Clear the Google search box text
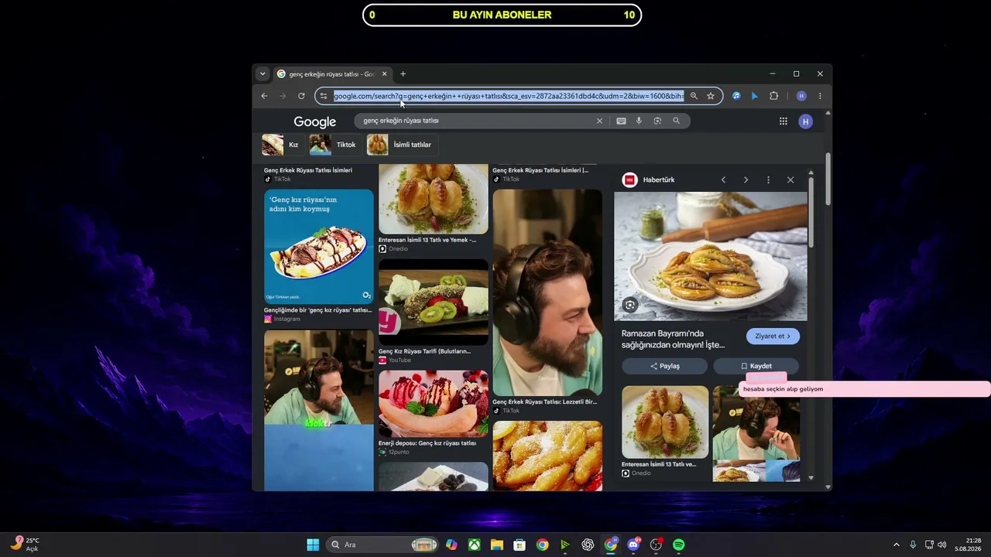 point(599,121)
